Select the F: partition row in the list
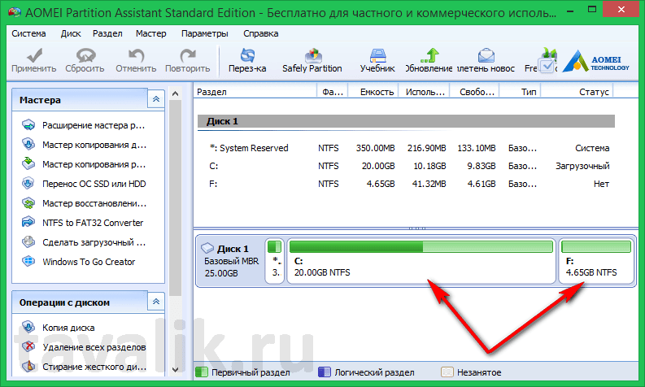The image size is (645, 387). (x=407, y=184)
